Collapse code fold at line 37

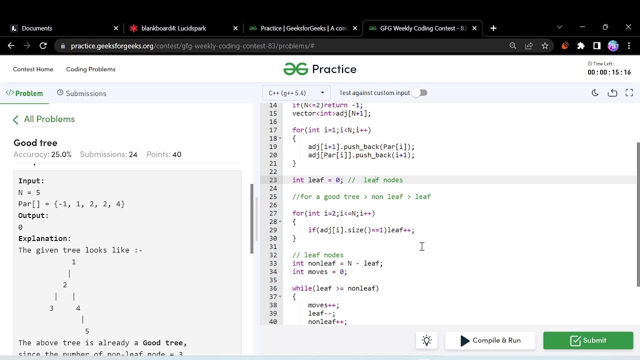280,296
